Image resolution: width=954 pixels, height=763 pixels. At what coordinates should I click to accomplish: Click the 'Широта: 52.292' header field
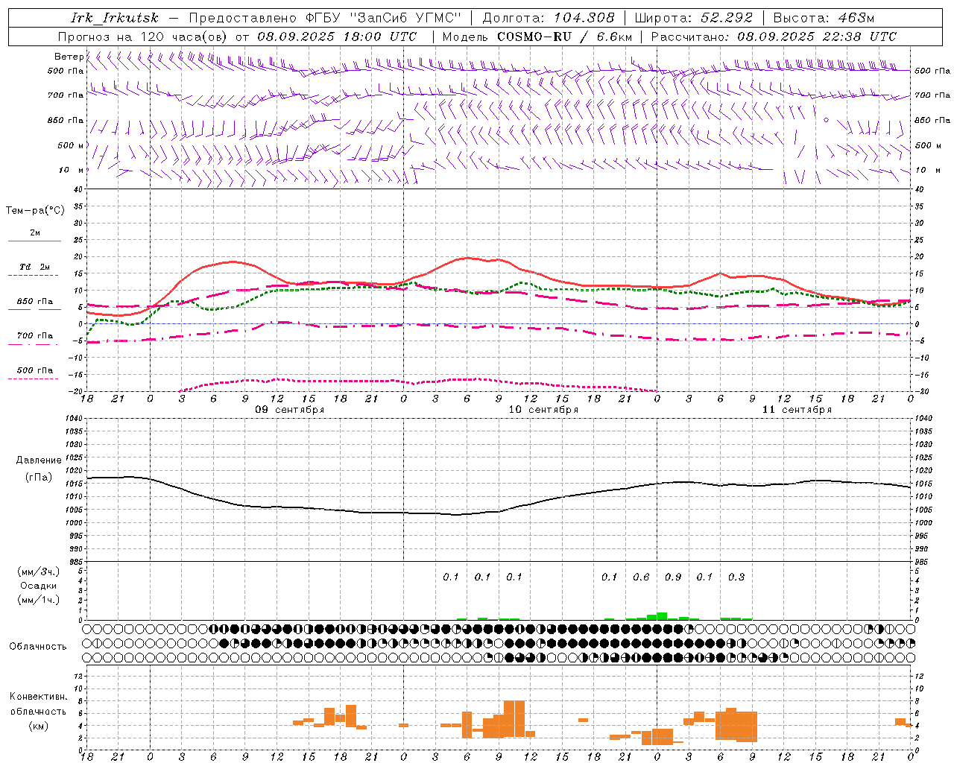(694, 18)
